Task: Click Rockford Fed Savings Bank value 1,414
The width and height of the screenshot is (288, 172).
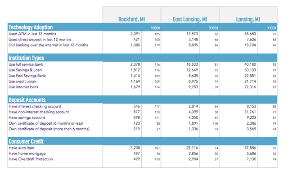Action: click(135, 76)
